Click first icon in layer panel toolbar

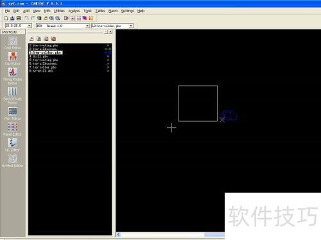pyautogui.click(x=31, y=39)
